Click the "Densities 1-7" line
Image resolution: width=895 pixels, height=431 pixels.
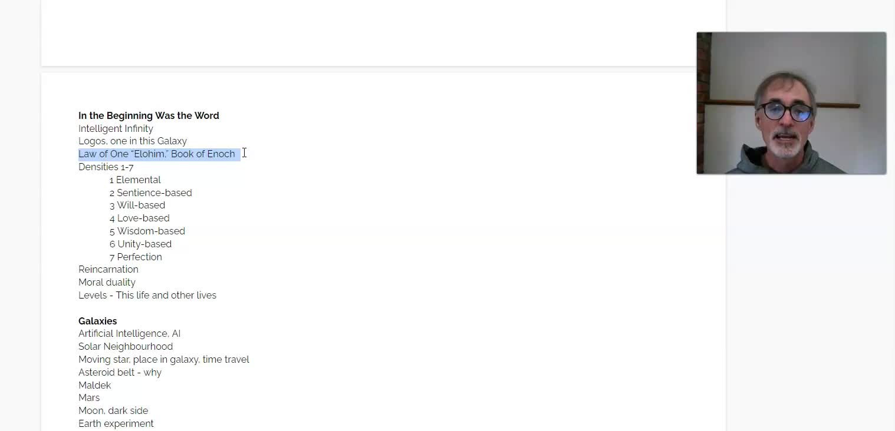[106, 167]
